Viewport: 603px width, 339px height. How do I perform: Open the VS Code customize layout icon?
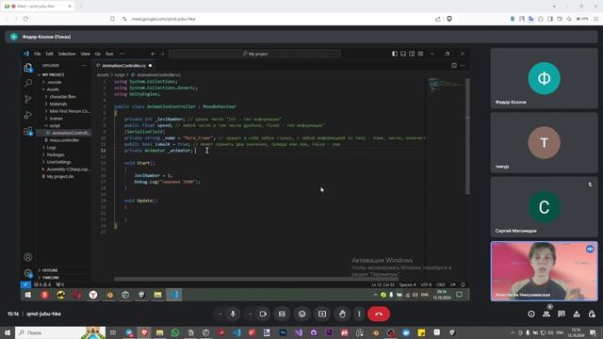pyautogui.click(x=421, y=54)
